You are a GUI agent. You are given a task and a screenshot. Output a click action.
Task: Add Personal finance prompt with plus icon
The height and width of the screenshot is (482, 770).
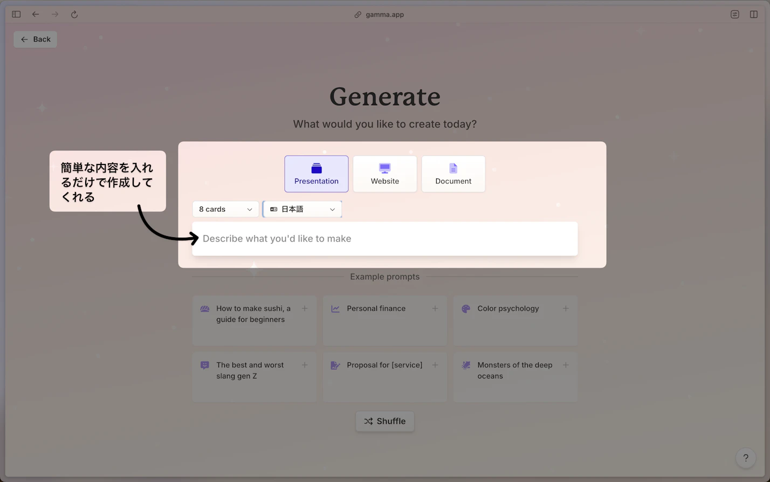pyautogui.click(x=435, y=308)
